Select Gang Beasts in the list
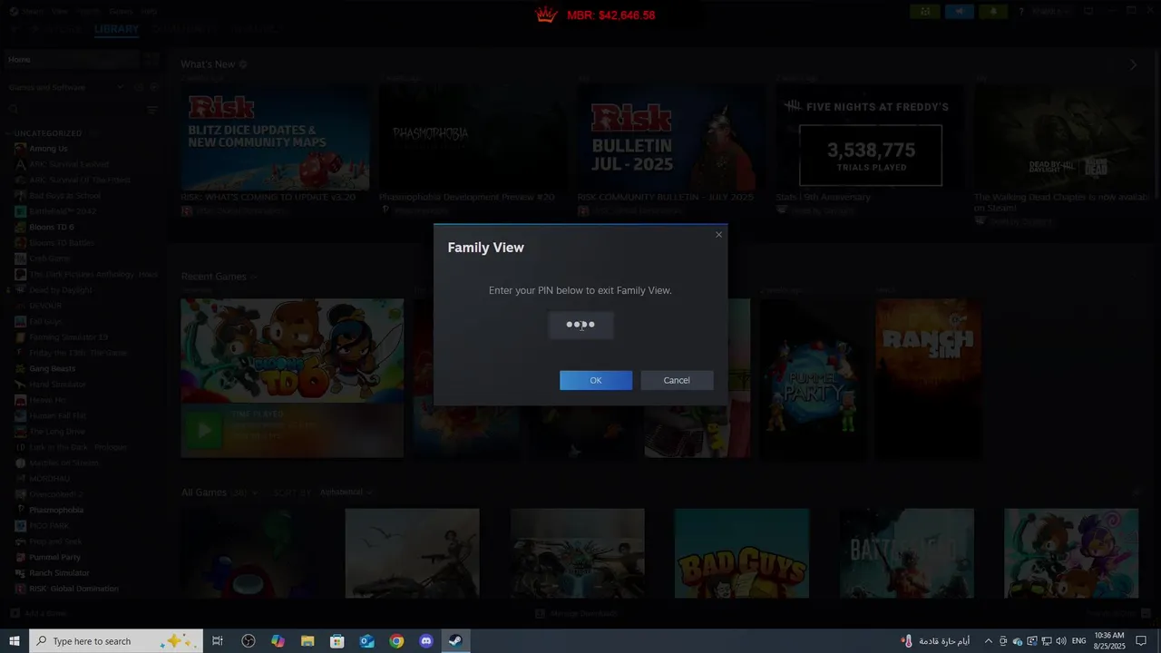The width and height of the screenshot is (1161, 653). 52,368
